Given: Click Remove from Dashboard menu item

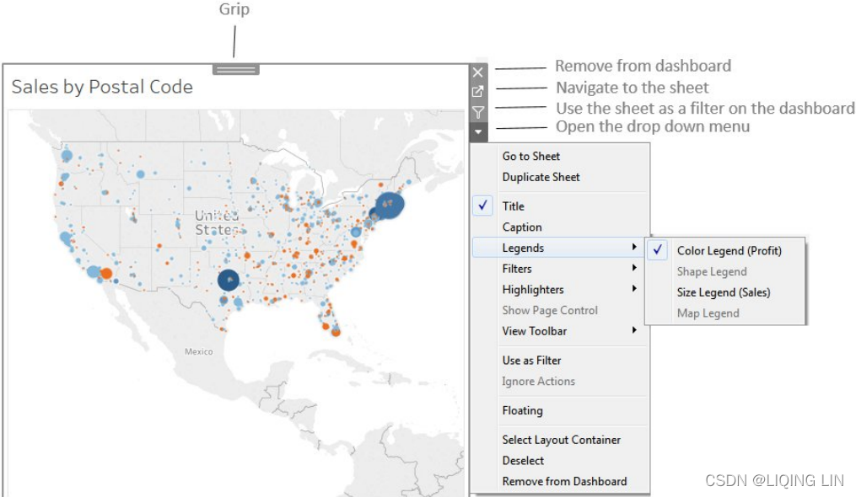Looking at the screenshot, I should (x=561, y=481).
